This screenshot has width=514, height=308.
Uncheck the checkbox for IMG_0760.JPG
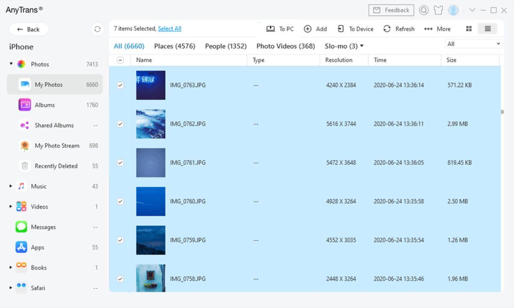(x=120, y=201)
